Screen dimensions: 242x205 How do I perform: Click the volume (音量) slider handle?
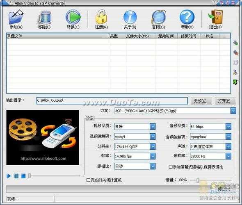pyautogui.click(x=197, y=180)
